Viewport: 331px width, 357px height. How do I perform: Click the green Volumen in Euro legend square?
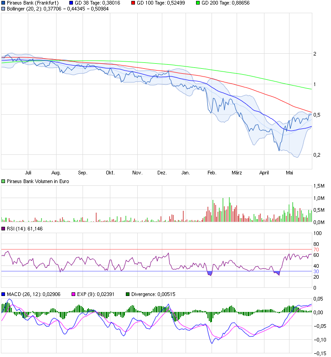[x=4, y=181]
